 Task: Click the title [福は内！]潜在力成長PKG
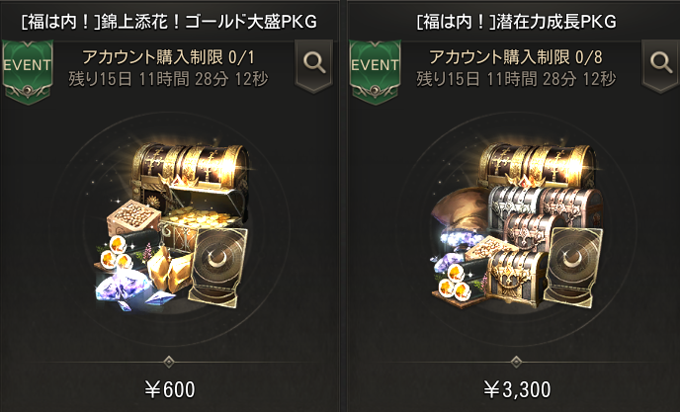517,22
